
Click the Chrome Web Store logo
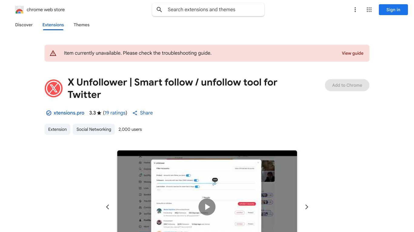19,10
